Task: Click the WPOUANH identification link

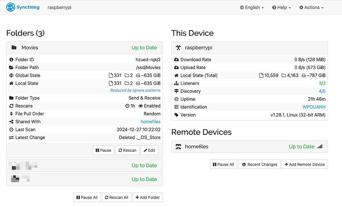Action: tap(314, 107)
